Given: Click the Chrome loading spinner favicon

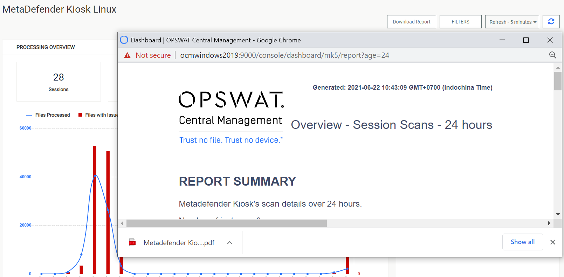Looking at the screenshot, I should tap(124, 40).
